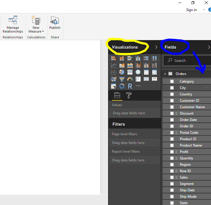Focus the Fields search box
Screen dimensions: 211x205
(187, 60)
